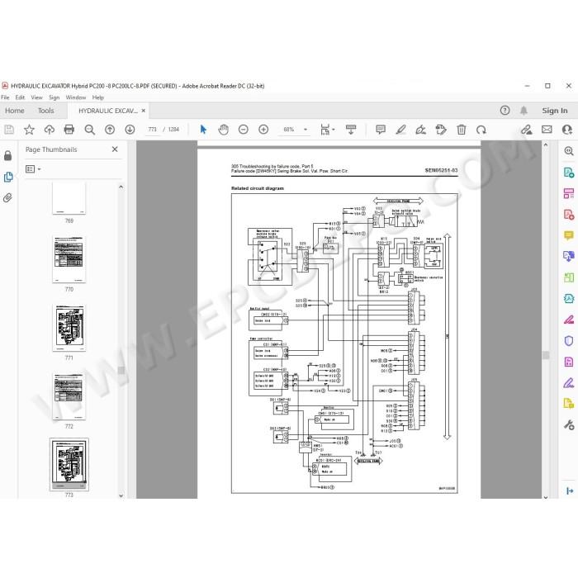
Task: Zoom in with plus button
Action: (x=263, y=130)
